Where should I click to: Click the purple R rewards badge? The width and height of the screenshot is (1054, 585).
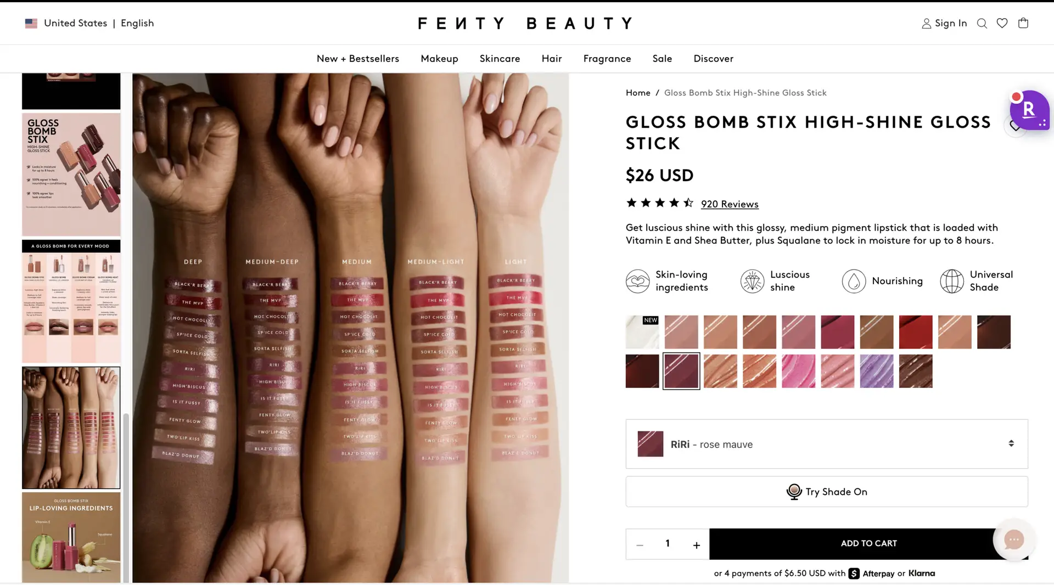(1029, 110)
